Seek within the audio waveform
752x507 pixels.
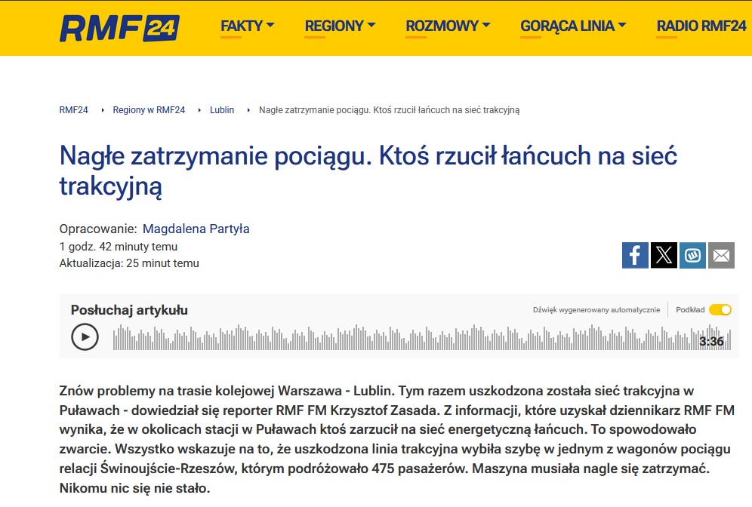pyautogui.click(x=400, y=337)
